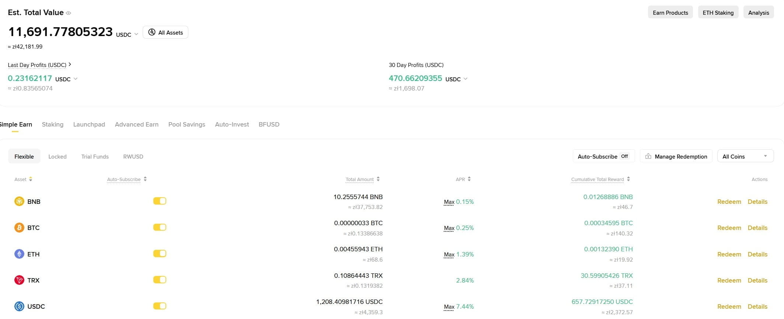
Task: Click the 657.72917250 USDC reward value
Action: (602, 302)
